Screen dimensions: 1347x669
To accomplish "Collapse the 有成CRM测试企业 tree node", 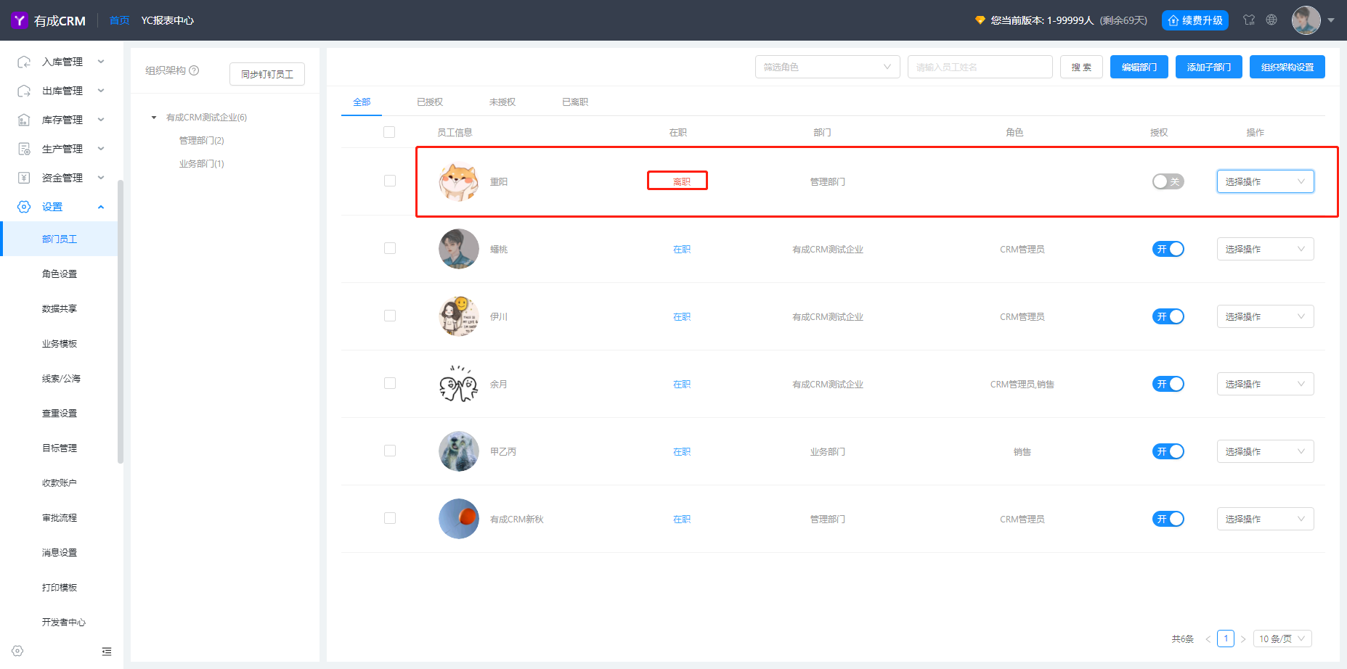I will click(x=154, y=118).
